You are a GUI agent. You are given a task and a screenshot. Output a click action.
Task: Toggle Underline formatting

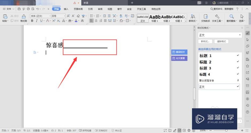(x=41, y=21)
